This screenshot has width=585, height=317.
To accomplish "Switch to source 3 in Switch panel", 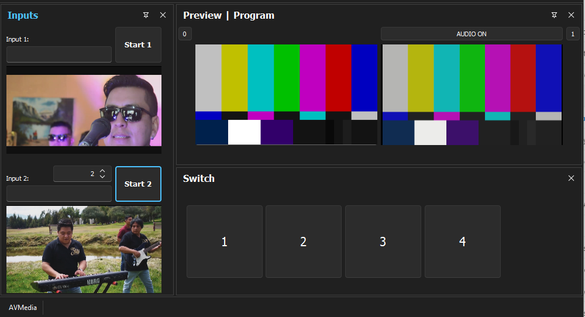I will (383, 242).
